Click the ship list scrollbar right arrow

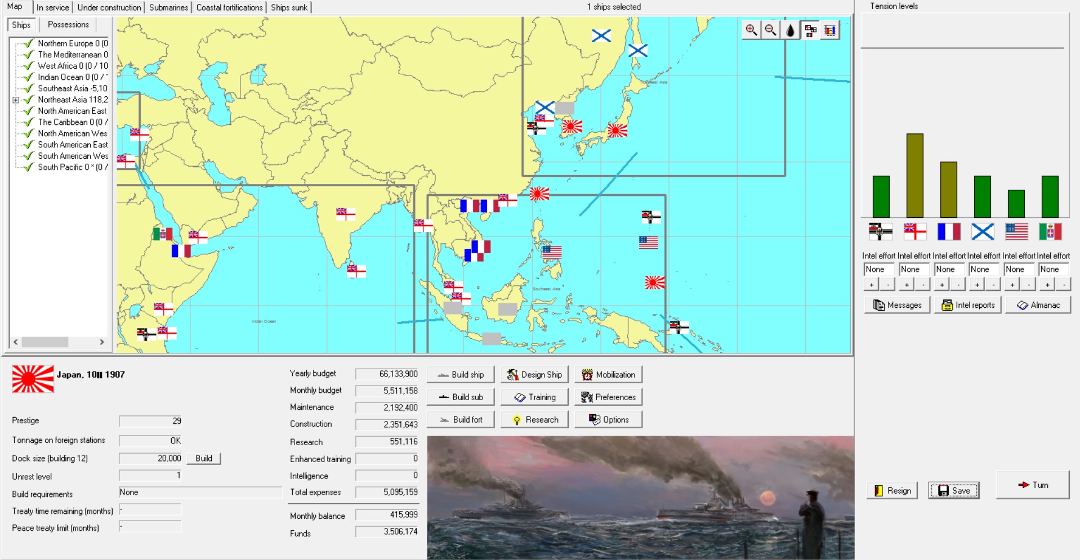click(x=102, y=342)
